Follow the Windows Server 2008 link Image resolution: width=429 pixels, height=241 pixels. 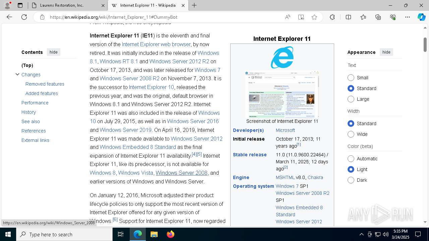point(182,173)
